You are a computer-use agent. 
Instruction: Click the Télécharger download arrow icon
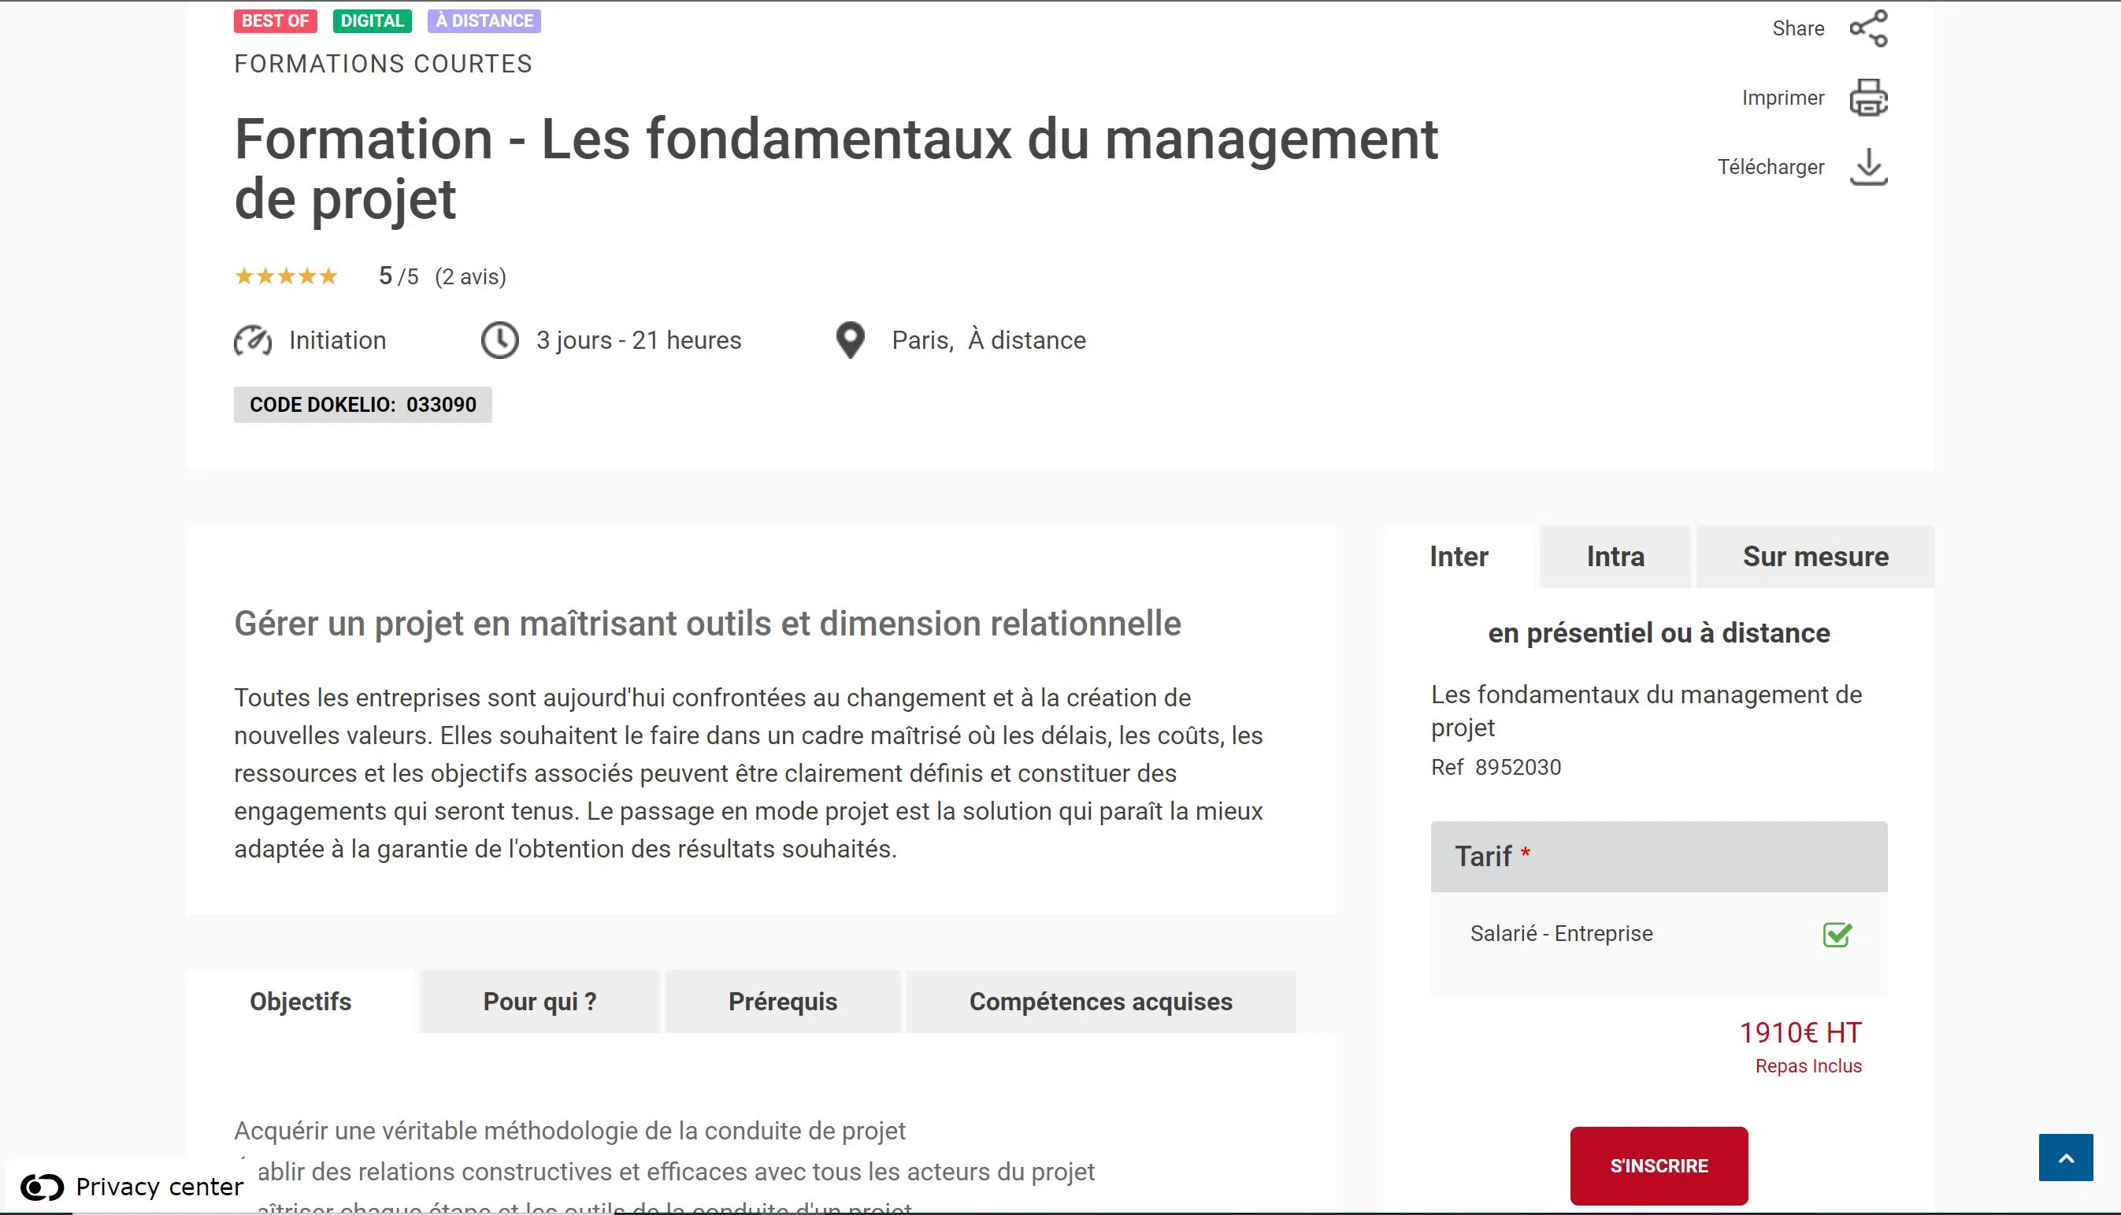click(1868, 167)
